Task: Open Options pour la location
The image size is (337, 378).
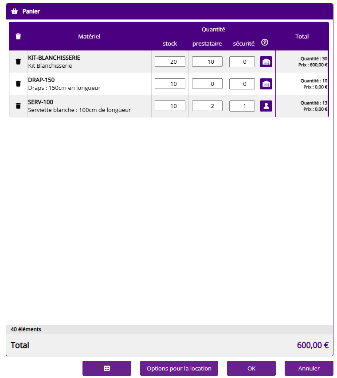Action: [179, 368]
